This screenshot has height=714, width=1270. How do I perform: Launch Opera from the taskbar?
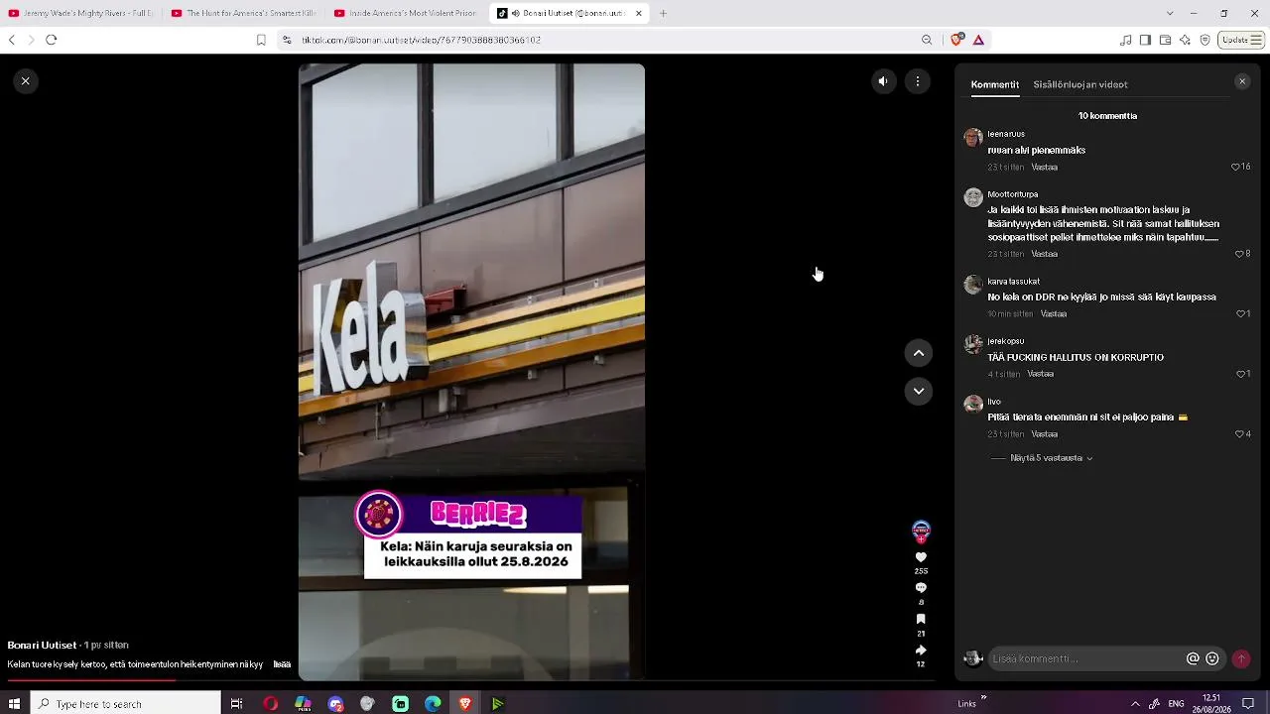[x=271, y=704]
